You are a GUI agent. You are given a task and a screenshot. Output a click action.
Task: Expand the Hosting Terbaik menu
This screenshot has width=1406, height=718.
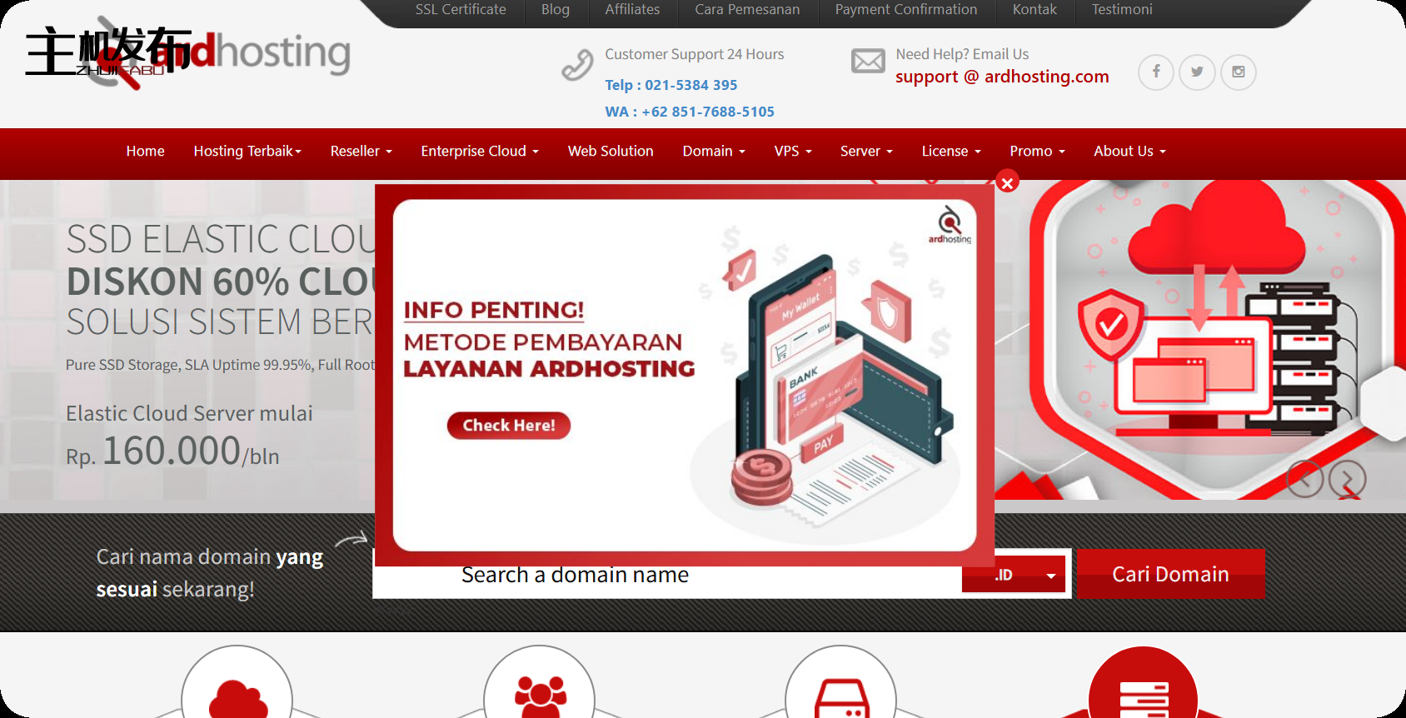pyautogui.click(x=247, y=152)
